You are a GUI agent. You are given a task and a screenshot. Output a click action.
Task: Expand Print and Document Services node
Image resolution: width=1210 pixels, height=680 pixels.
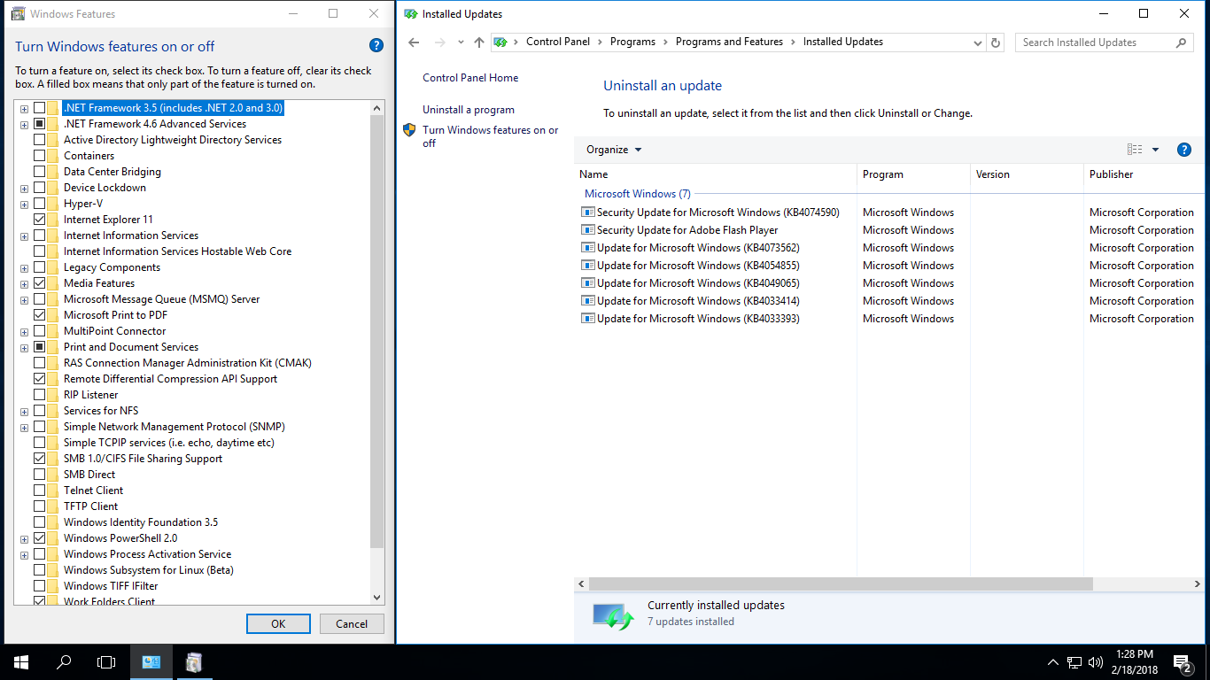coord(25,348)
